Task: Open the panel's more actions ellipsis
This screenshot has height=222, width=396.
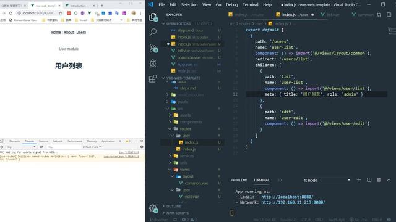Action: click(280, 180)
